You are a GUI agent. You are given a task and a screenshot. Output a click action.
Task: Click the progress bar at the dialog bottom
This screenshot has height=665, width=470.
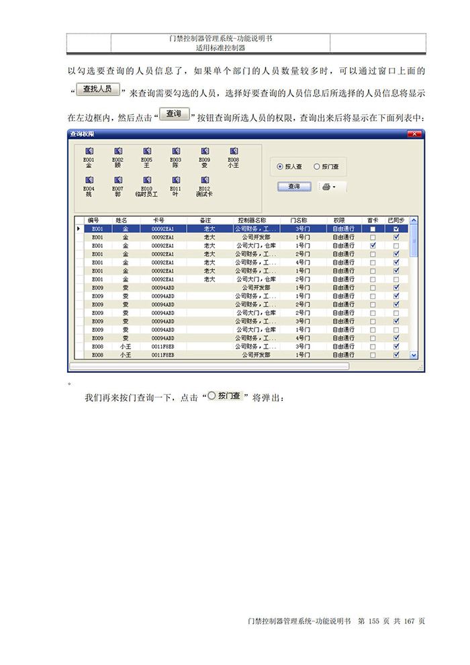pyautogui.click(x=209, y=365)
